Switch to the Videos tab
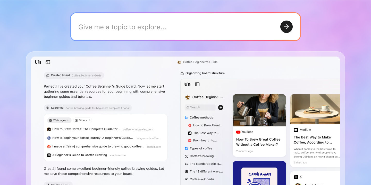This screenshot has width=371, height=185. coord(82,120)
